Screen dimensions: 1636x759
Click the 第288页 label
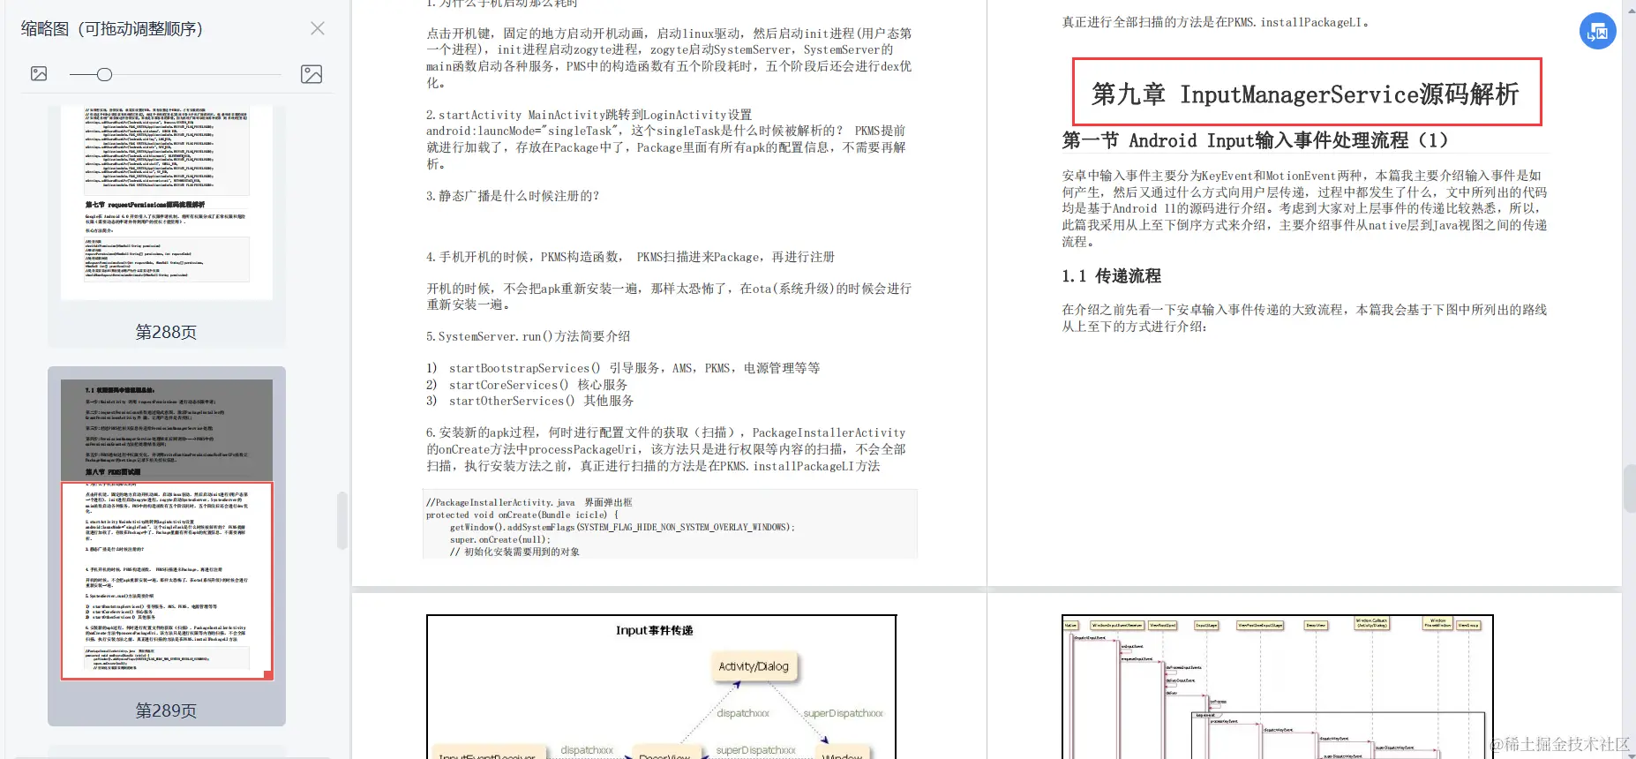[166, 332]
